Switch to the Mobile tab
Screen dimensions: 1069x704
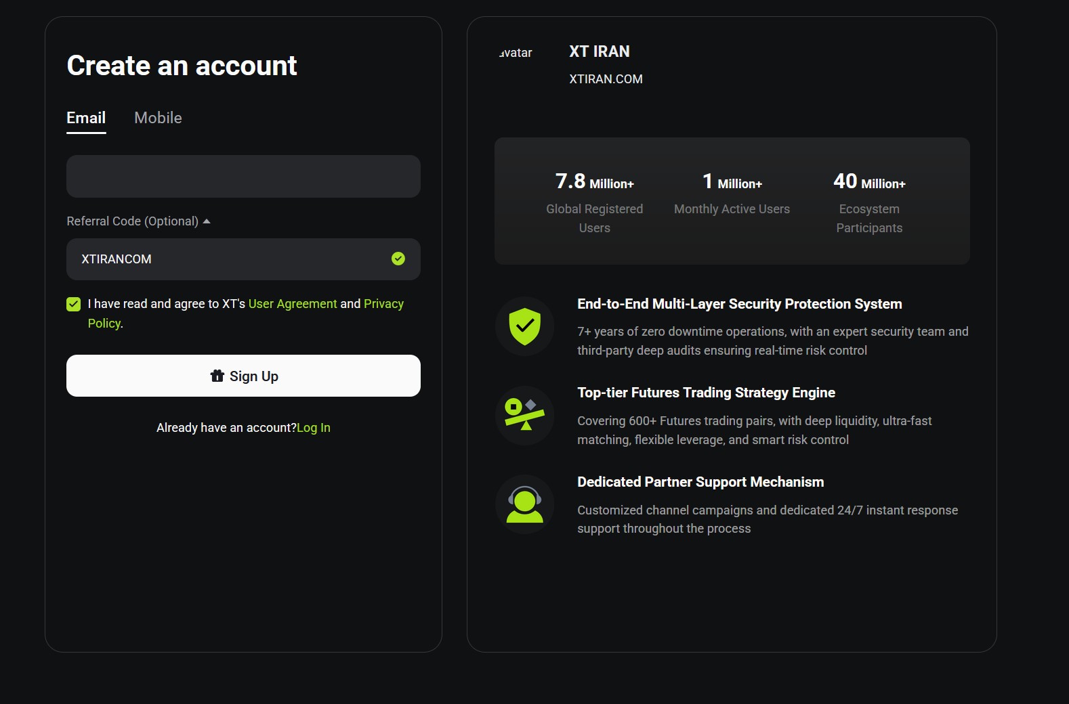click(158, 118)
